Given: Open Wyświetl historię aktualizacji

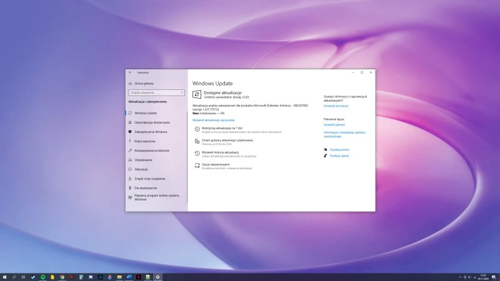Looking at the screenshot, I should [220, 152].
